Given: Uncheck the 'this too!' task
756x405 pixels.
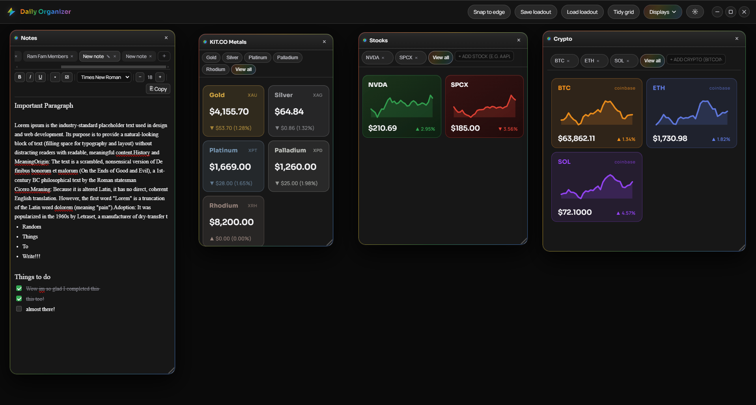Looking at the screenshot, I should [19, 299].
